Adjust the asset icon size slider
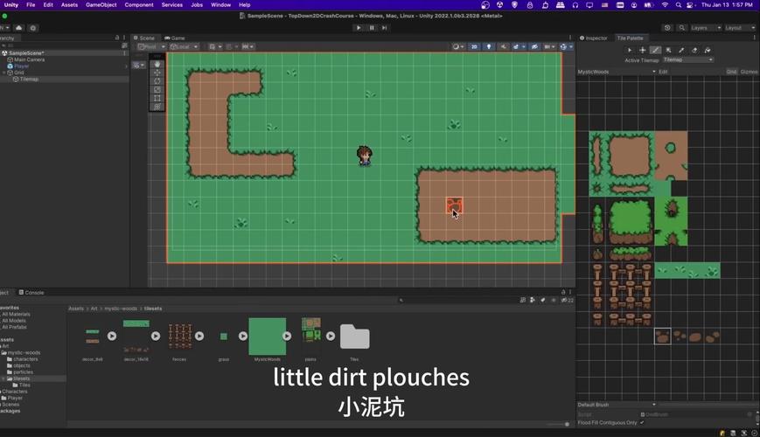Screen dimensions: 760x437 pos(557,424)
